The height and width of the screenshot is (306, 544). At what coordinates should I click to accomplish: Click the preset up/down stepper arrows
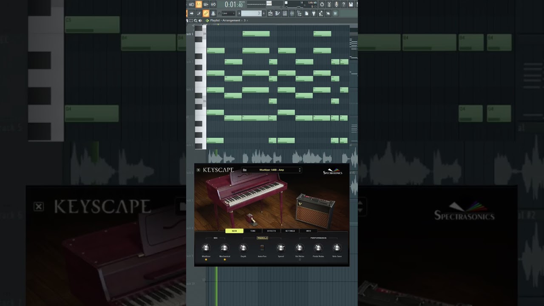tap(300, 170)
